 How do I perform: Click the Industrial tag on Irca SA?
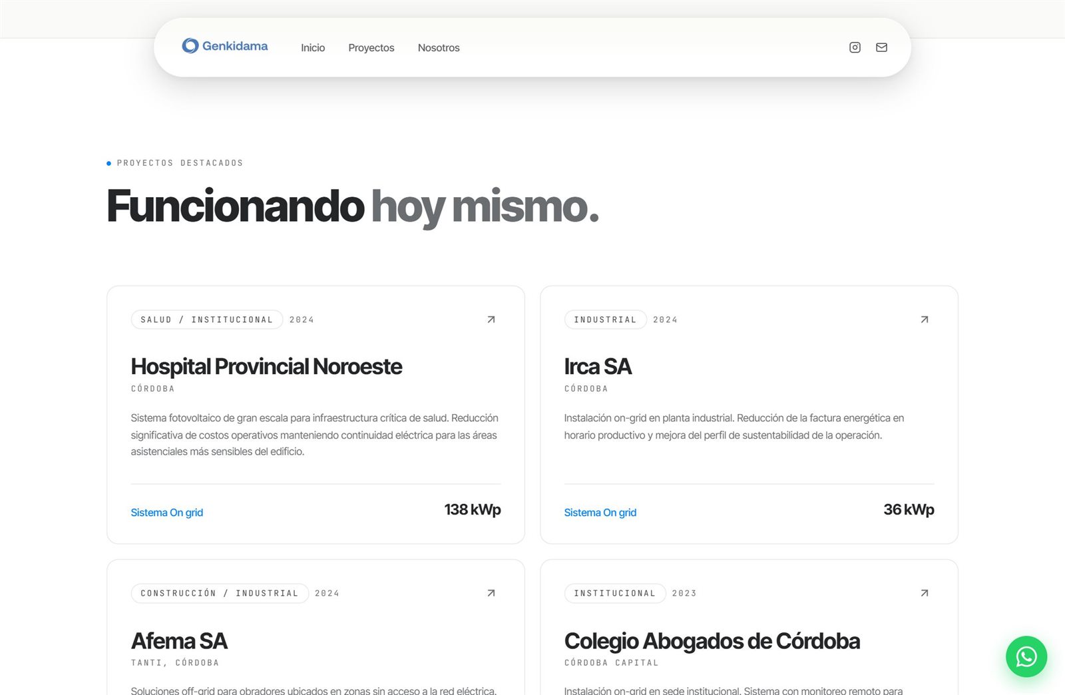point(606,320)
